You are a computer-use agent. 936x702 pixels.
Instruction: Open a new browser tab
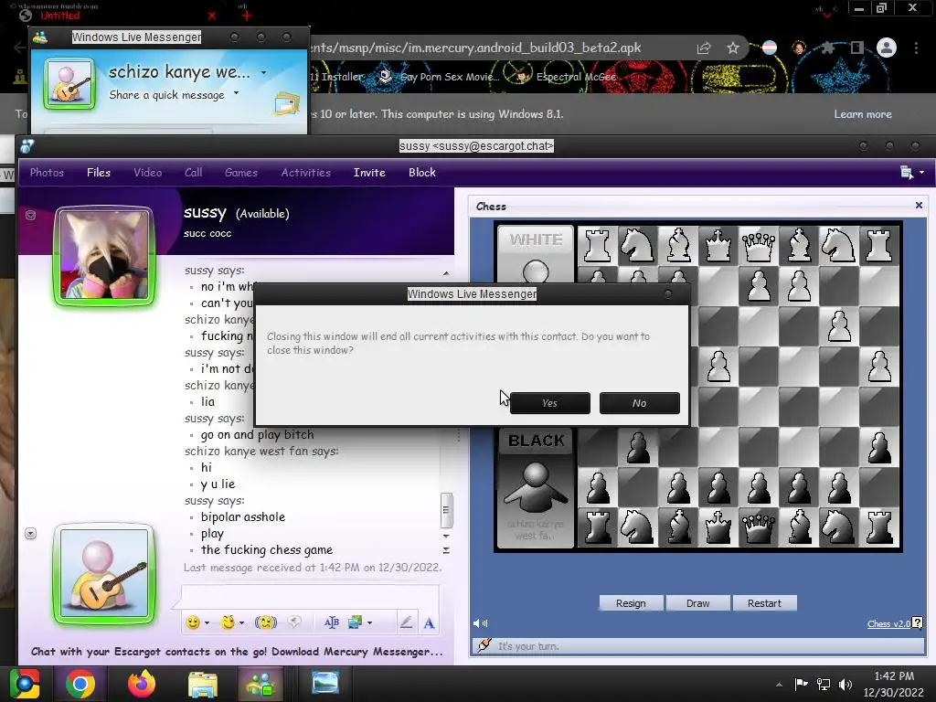tap(247, 16)
